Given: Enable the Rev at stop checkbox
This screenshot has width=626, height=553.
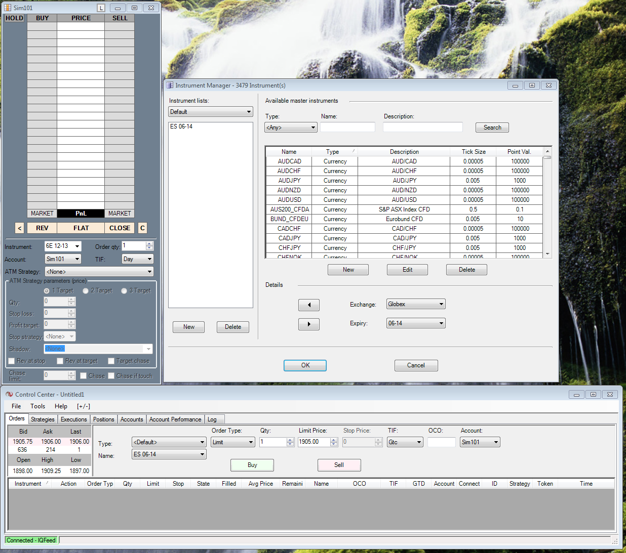Looking at the screenshot, I should tap(11, 361).
